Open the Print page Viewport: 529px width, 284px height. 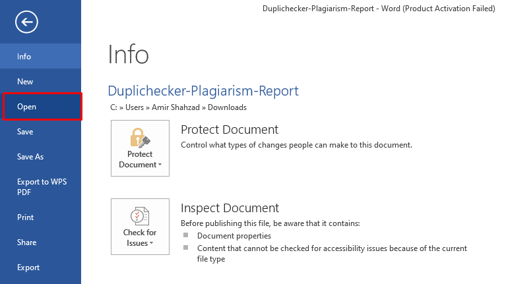point(40,217)
